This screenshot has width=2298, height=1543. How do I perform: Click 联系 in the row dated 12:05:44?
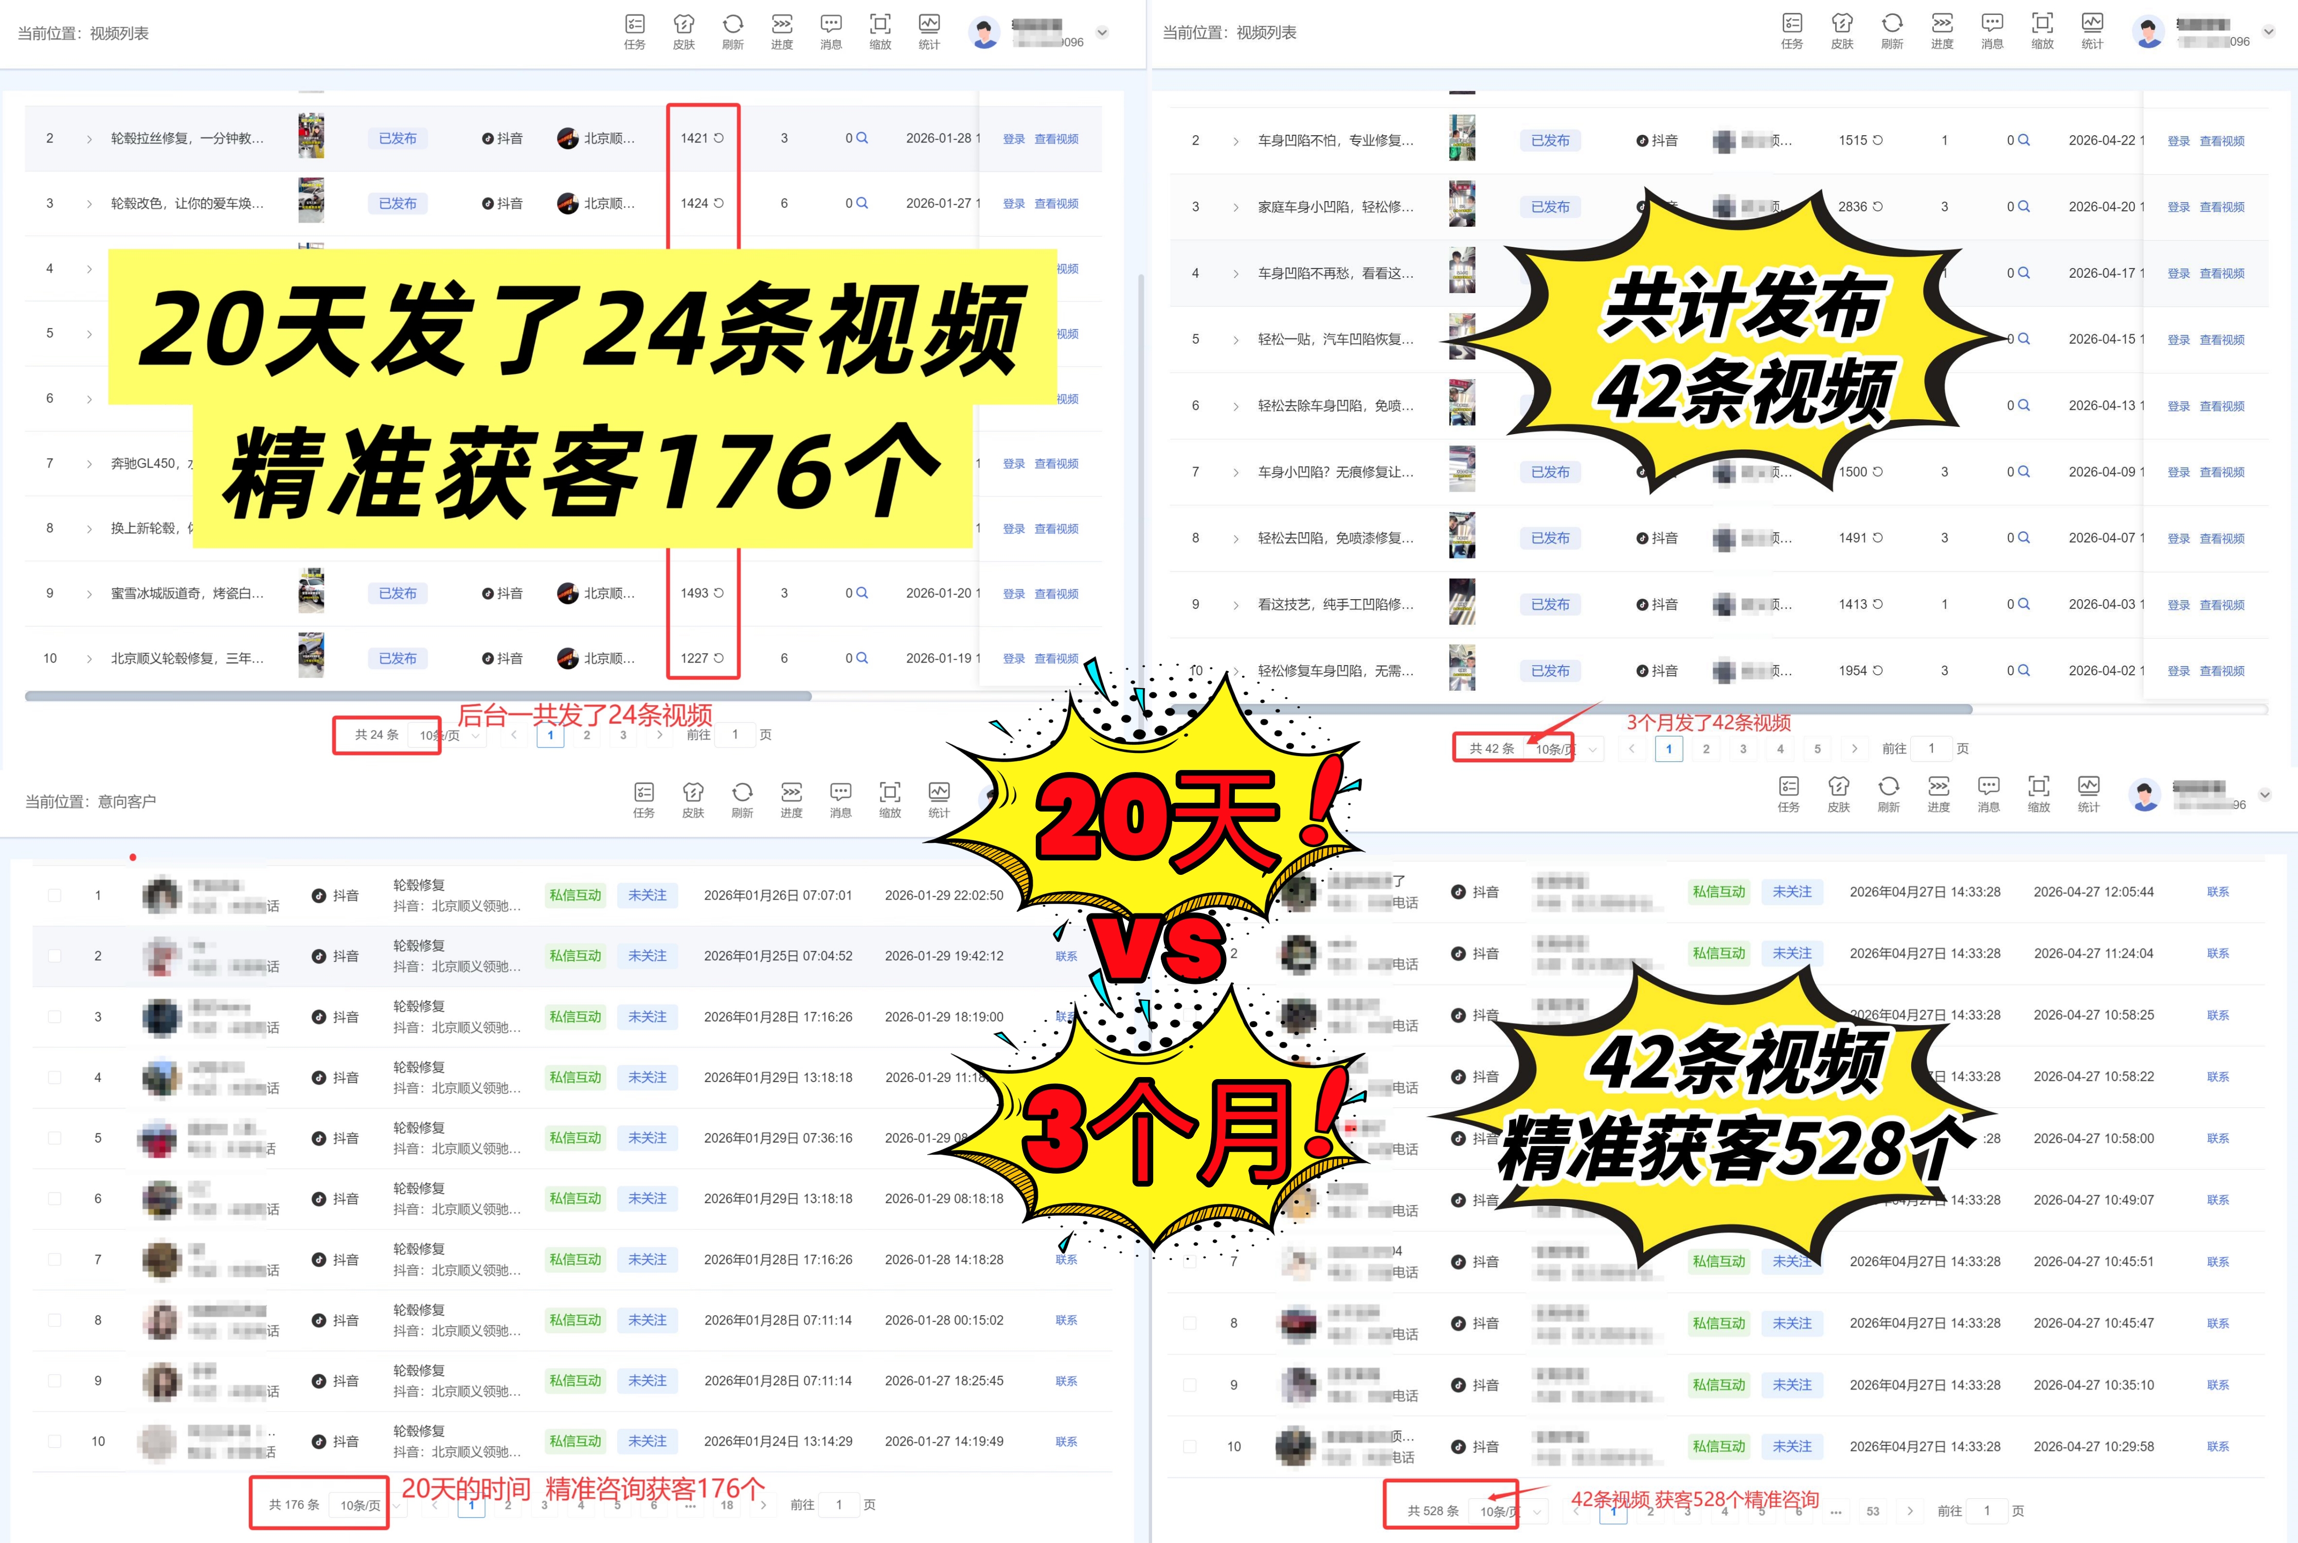pos(2218,891)
